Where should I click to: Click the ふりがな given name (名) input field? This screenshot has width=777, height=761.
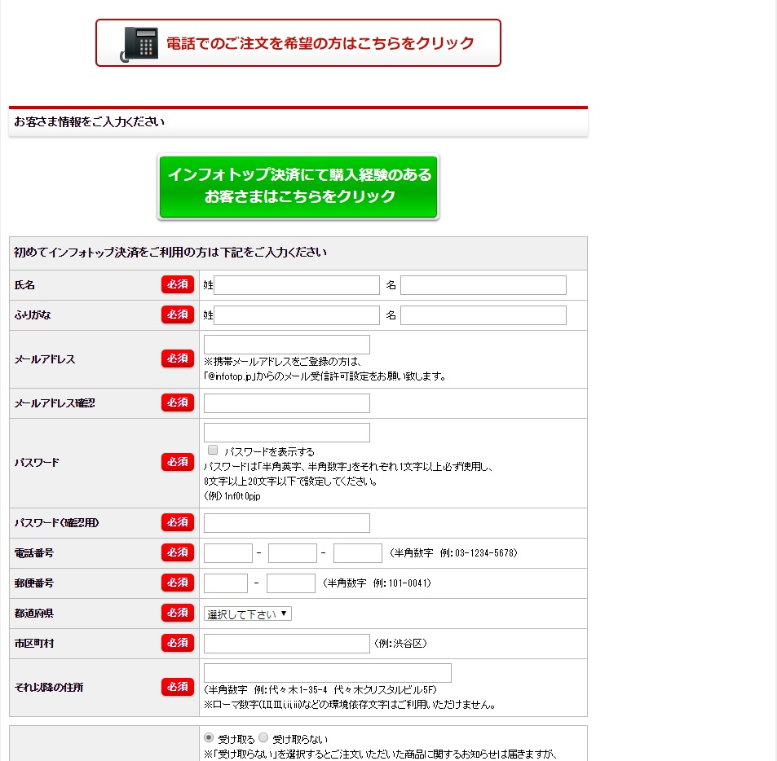pyautogui.click(x=483, y=315)
